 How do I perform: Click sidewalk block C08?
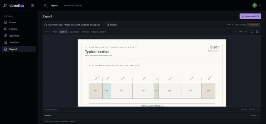click(x=208, y=91)
